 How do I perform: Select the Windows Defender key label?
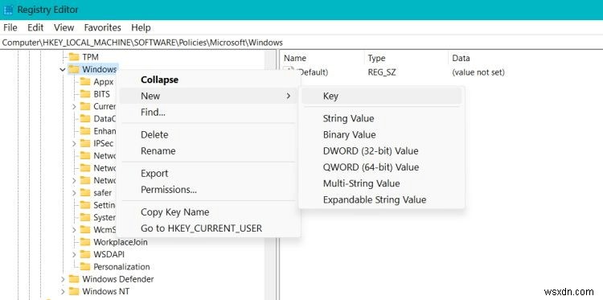[x=118, y=279]
